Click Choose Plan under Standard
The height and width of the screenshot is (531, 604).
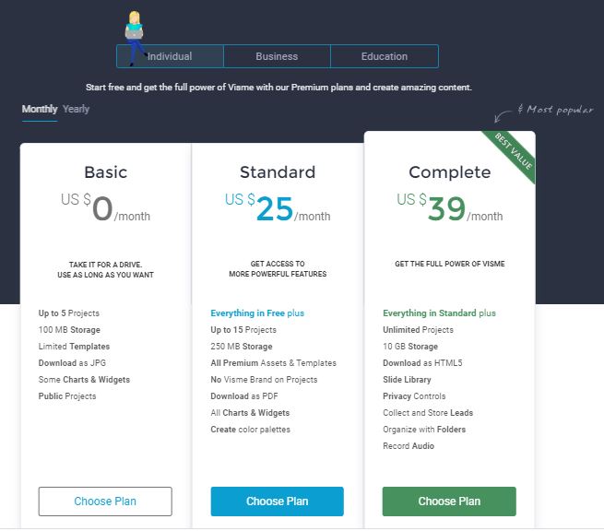[277, 501]
